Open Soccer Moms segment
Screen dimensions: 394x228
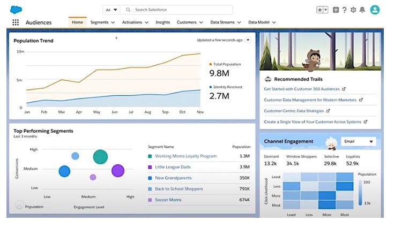pyautogui.click(x=168, y=200)
